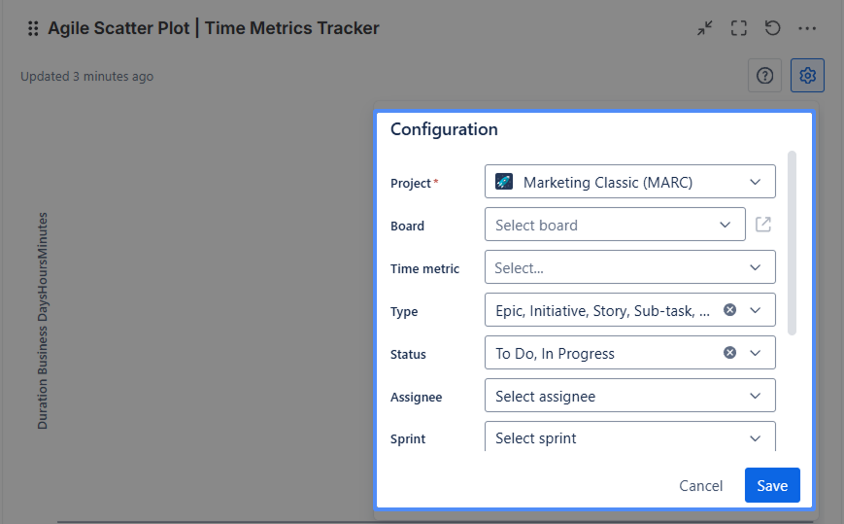Enter full screen mode for the gadget

[739, 28]
